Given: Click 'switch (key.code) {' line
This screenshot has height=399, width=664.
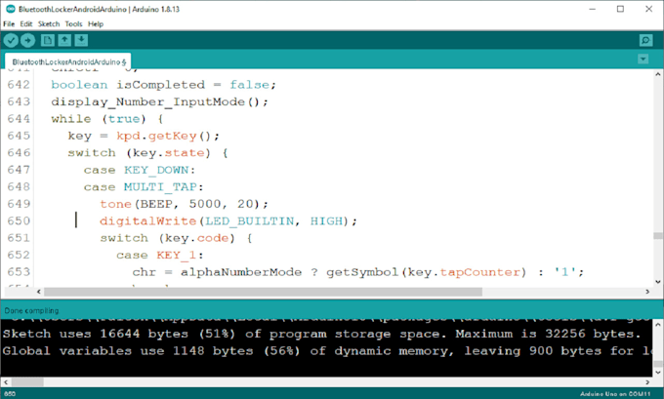Looking at the screenshot, I should click(x=176, y=238).
